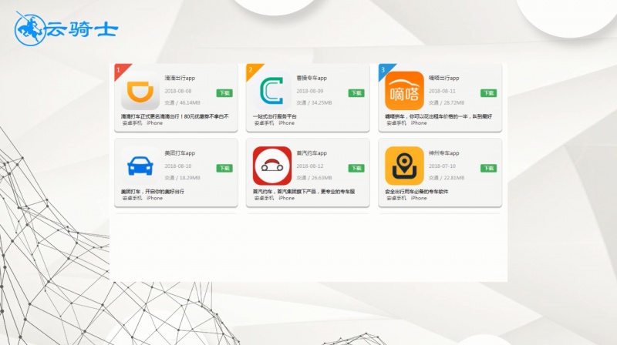The width and height of the screenshot is (617, 345).
Task: Click the 嘀嗒拼车 description line
Action: pyautogui.click(x=438, y=116)
